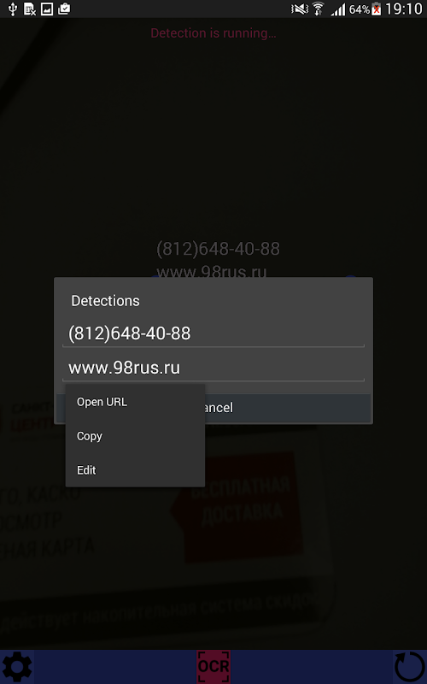The height and width of the screenshot is (684, 427).
Task: Tap the document sync notification icon
Action: tap(30, 9)
